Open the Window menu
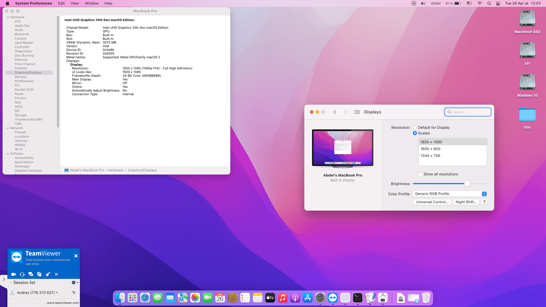546x307 pixels. [92, 3]
